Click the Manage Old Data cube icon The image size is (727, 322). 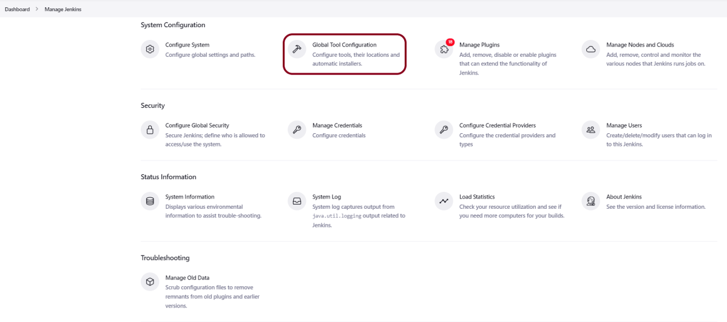(150, 282)
